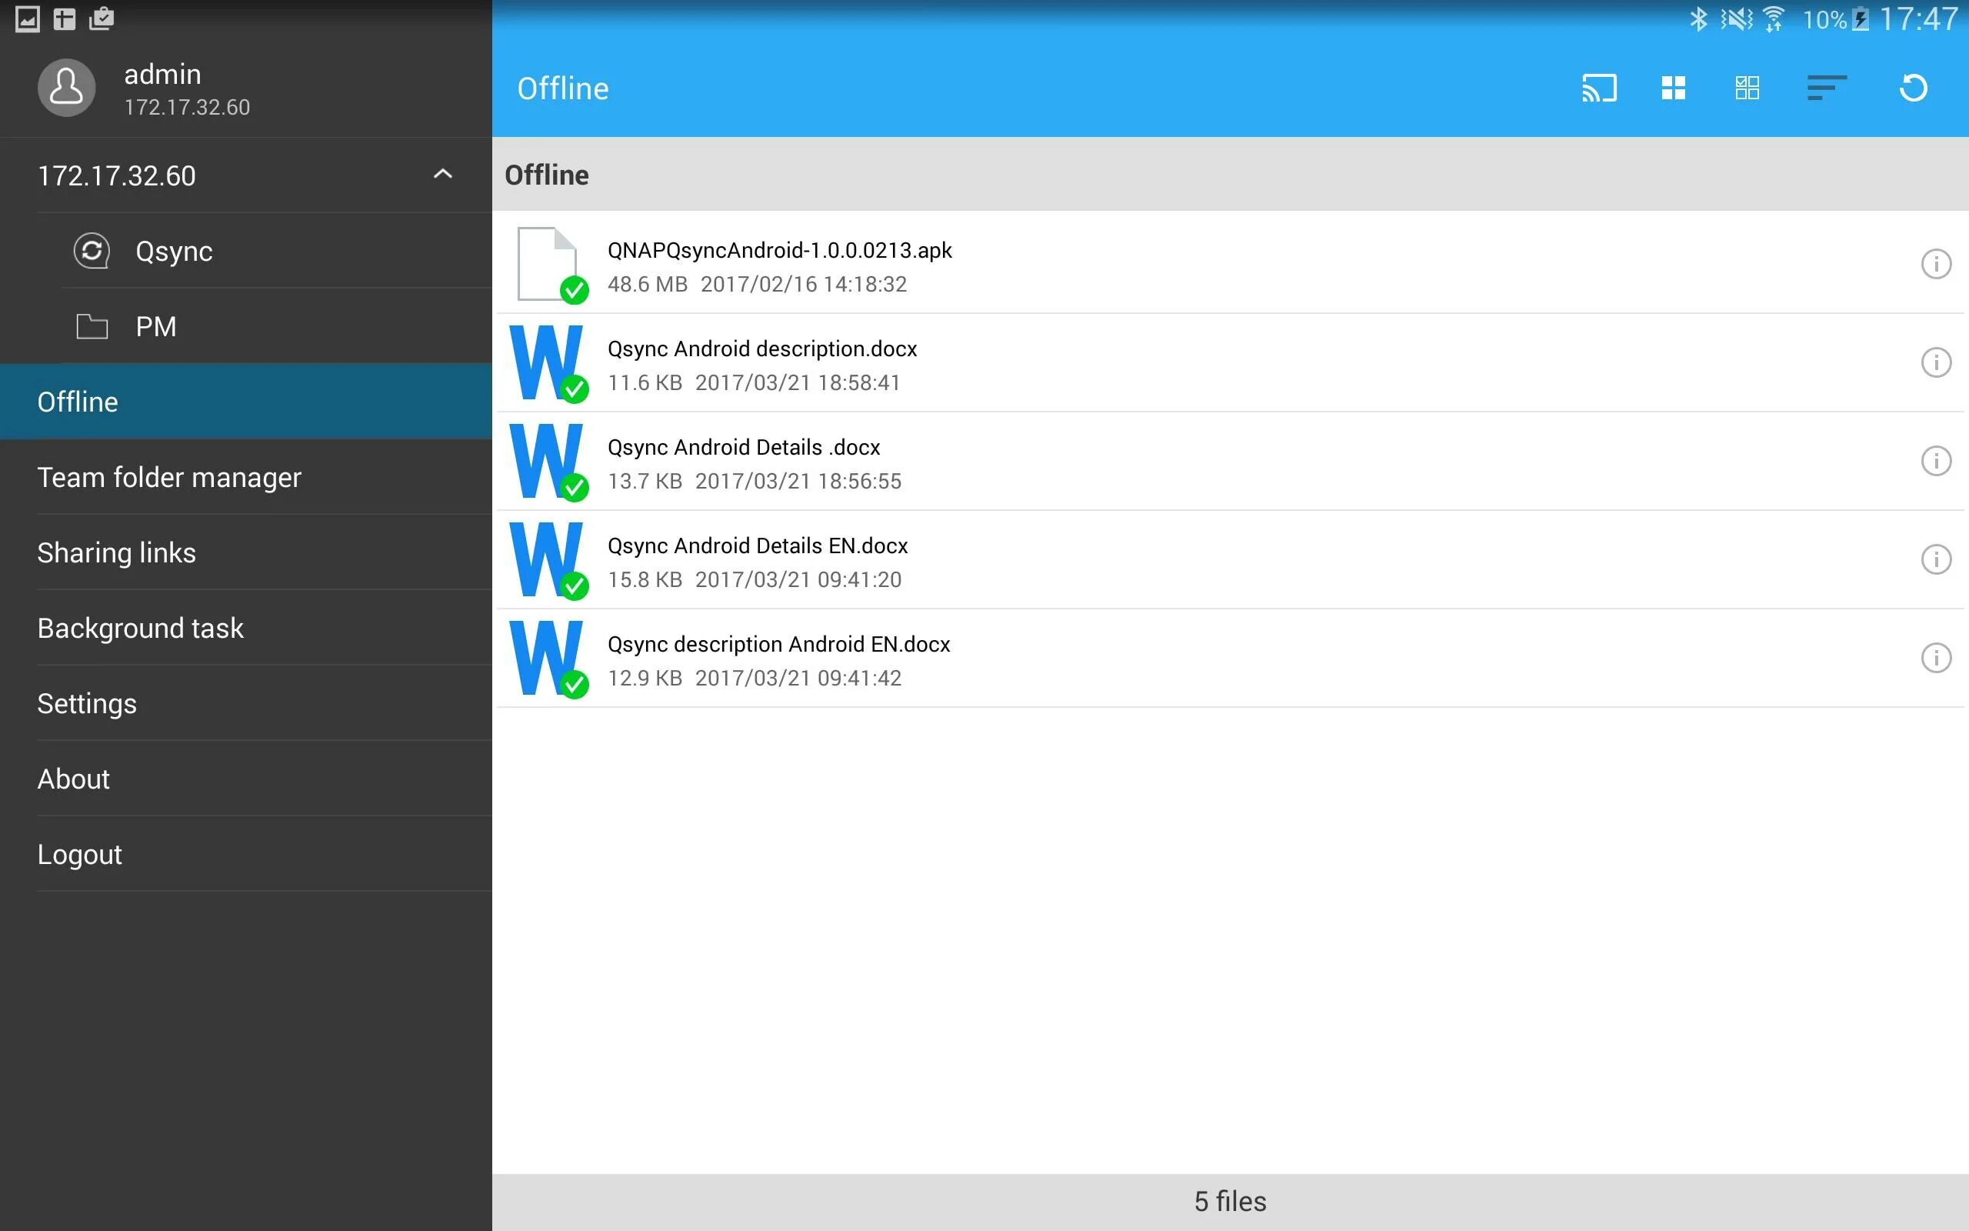Switch to grid view layout
Screen dimensions: 1969x1231
tap(1674, 86)
